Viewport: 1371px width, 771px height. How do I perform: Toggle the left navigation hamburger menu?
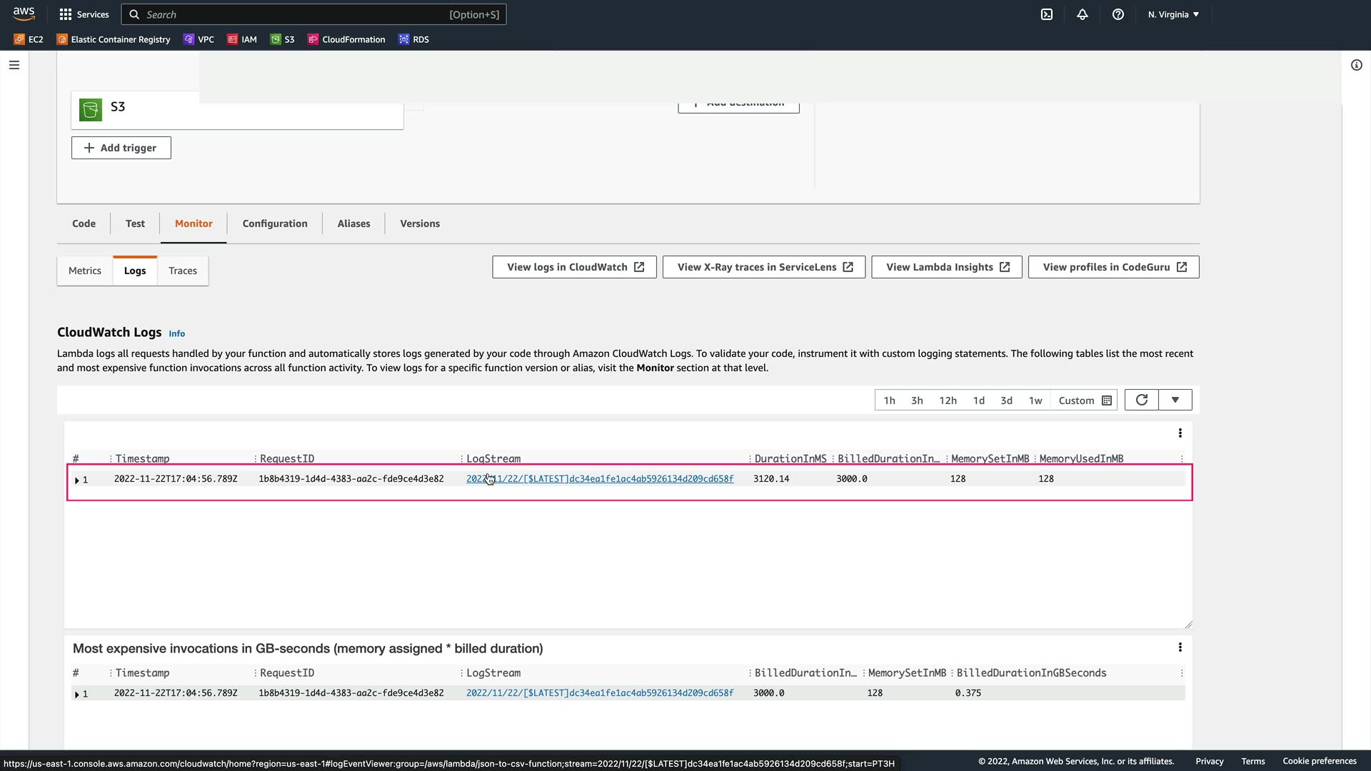click(x=14, y=65)
